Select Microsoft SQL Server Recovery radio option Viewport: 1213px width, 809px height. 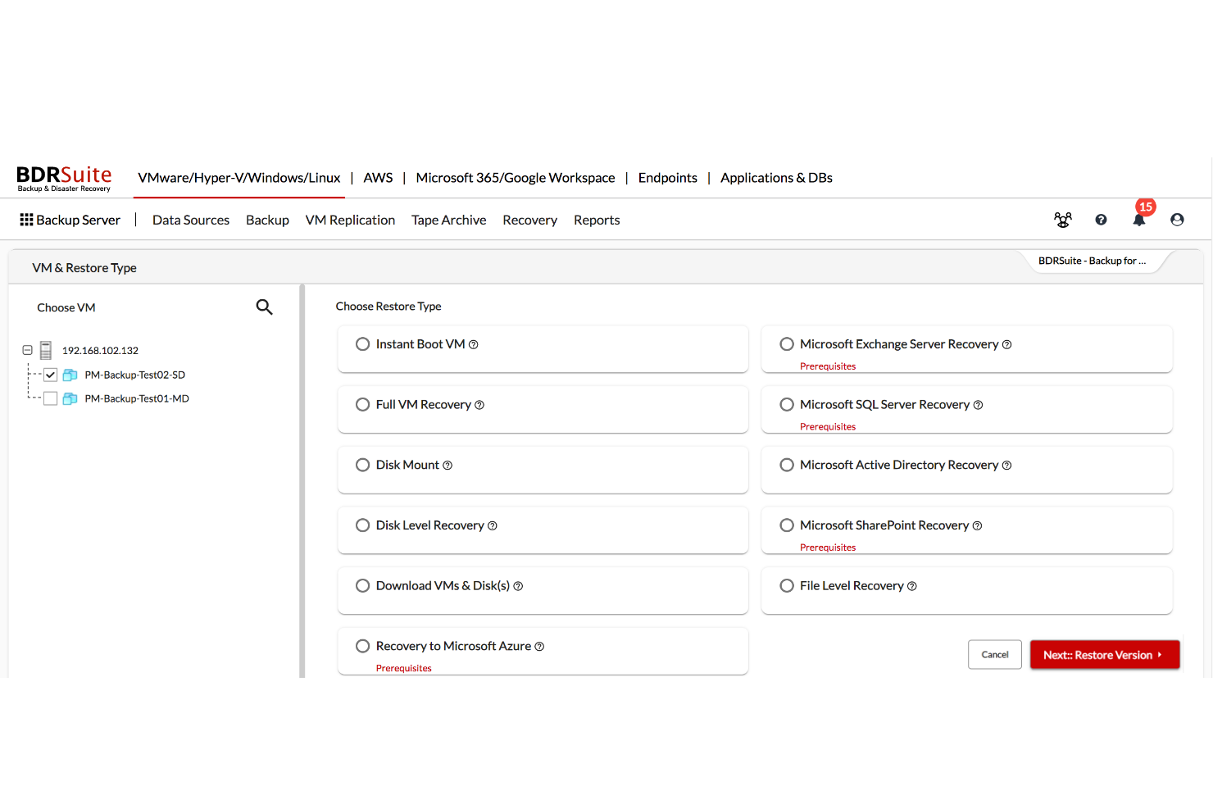coord(787,404)
